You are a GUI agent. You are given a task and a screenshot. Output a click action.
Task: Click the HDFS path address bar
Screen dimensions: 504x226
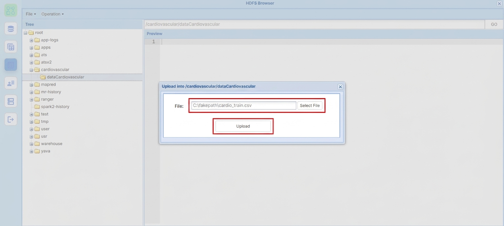315,25
